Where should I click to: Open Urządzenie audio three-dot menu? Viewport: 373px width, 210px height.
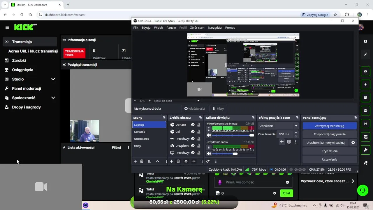click(x=209, y=147)
